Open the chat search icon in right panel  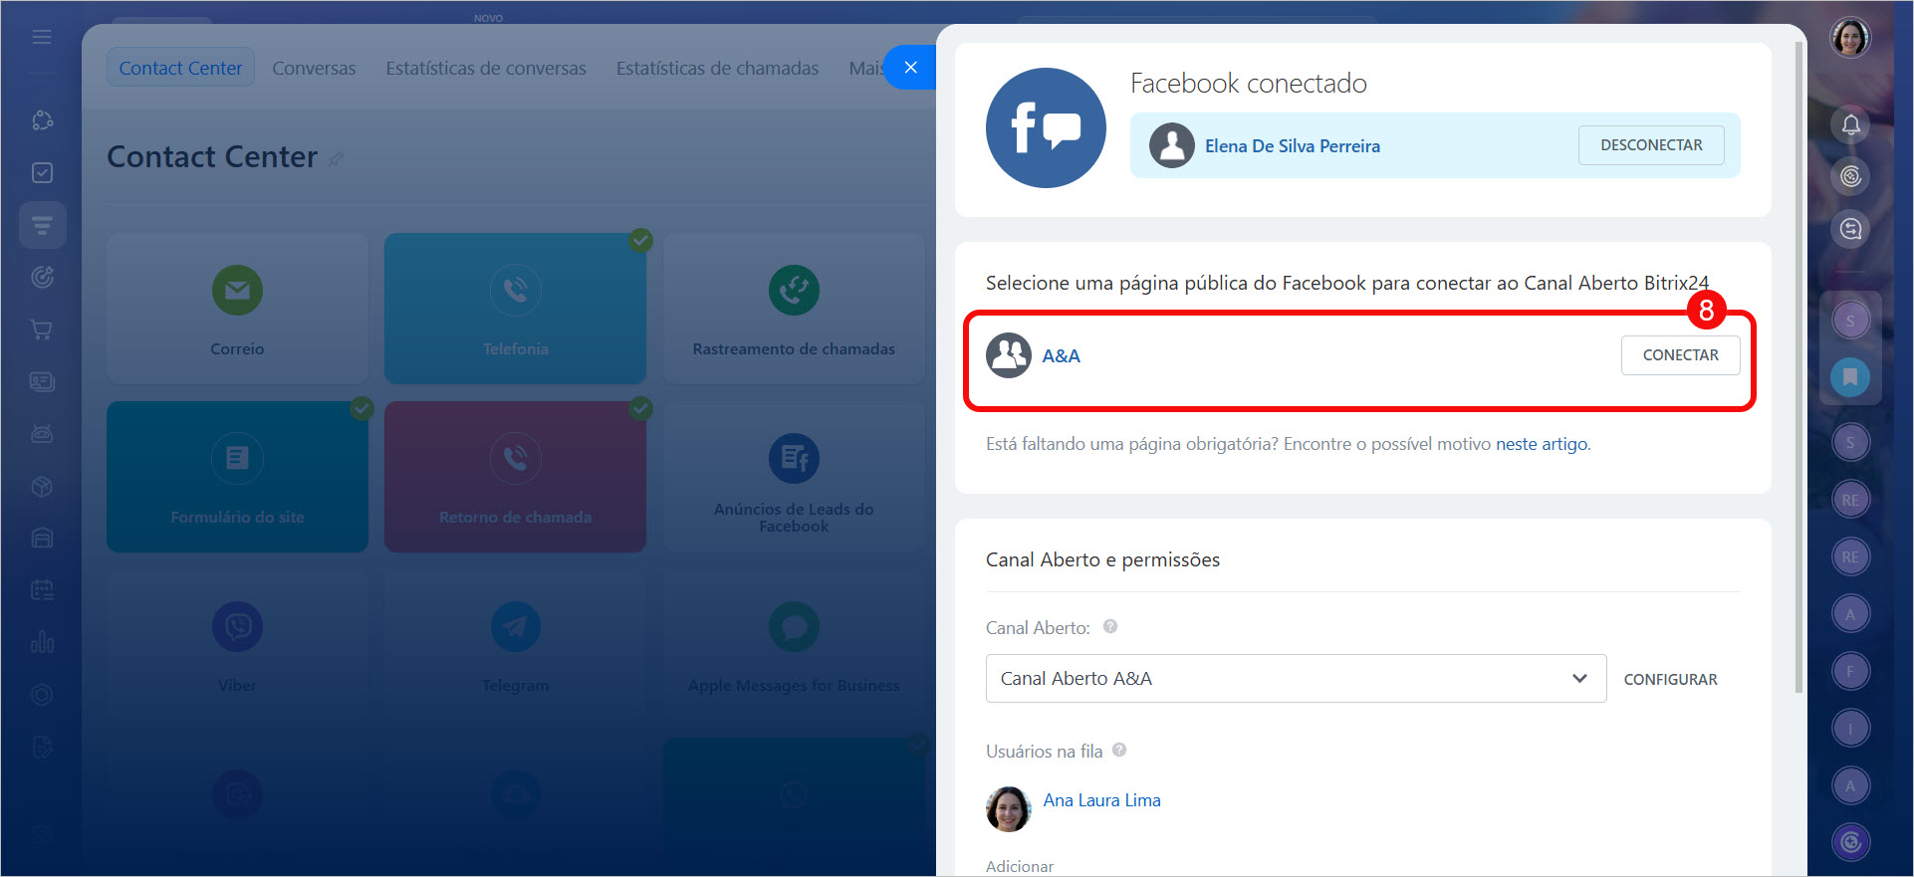pos(1850,229)
